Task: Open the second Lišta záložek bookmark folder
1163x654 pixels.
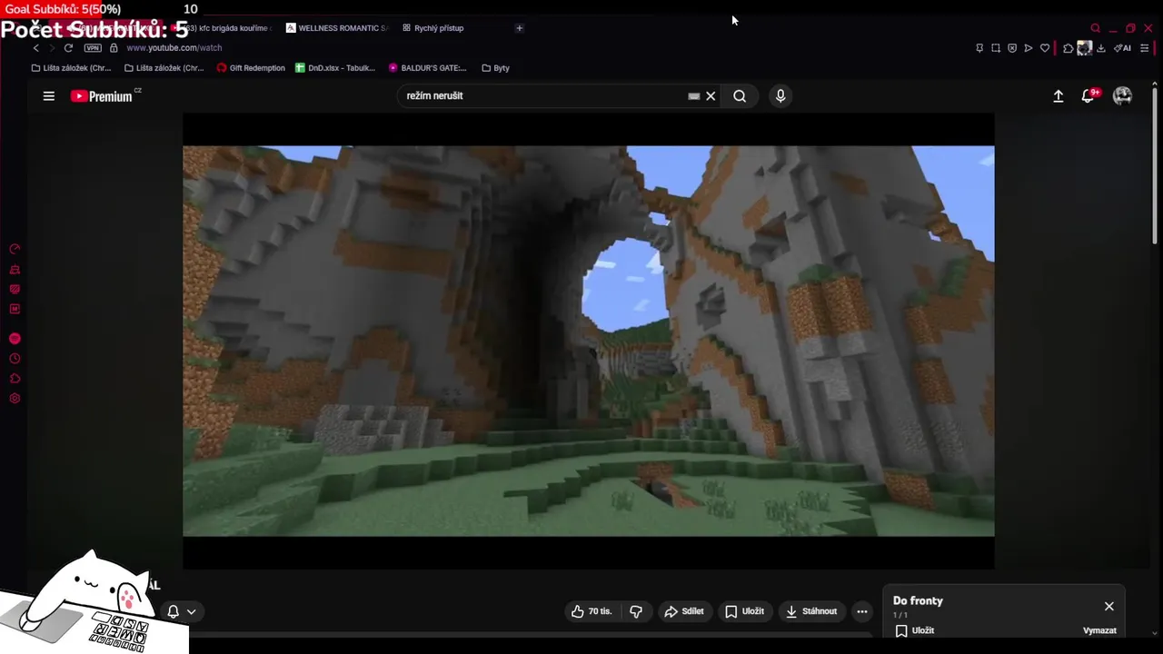Action: click(164, 68)
